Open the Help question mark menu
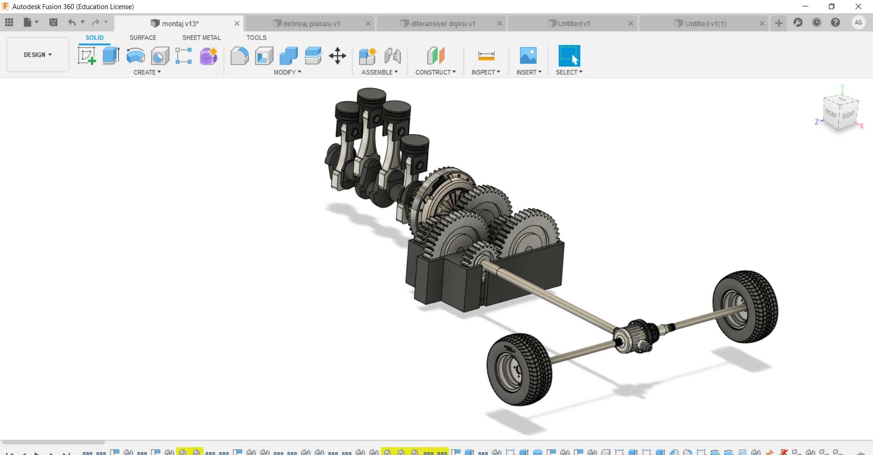 pos(835,22)
